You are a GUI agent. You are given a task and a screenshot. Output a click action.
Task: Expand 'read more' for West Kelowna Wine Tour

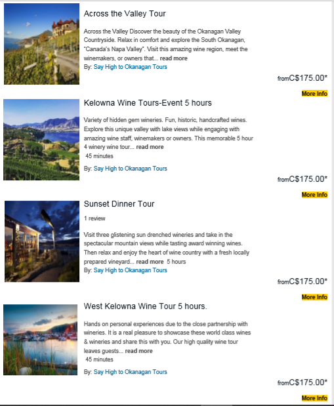point(139,351)
